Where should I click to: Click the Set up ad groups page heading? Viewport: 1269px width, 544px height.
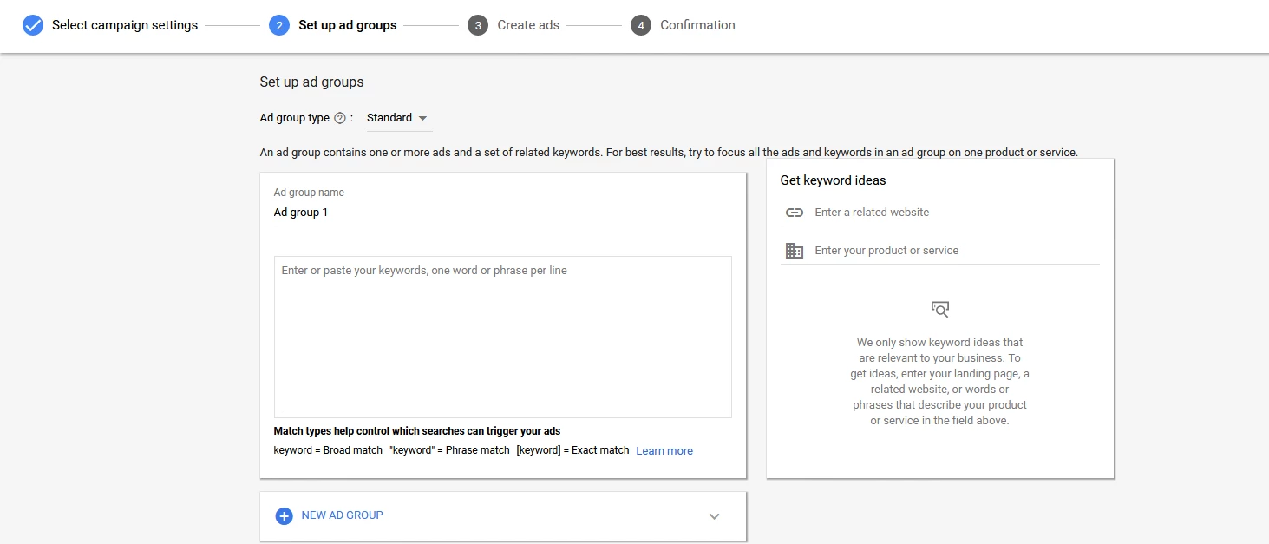(312, 82)
